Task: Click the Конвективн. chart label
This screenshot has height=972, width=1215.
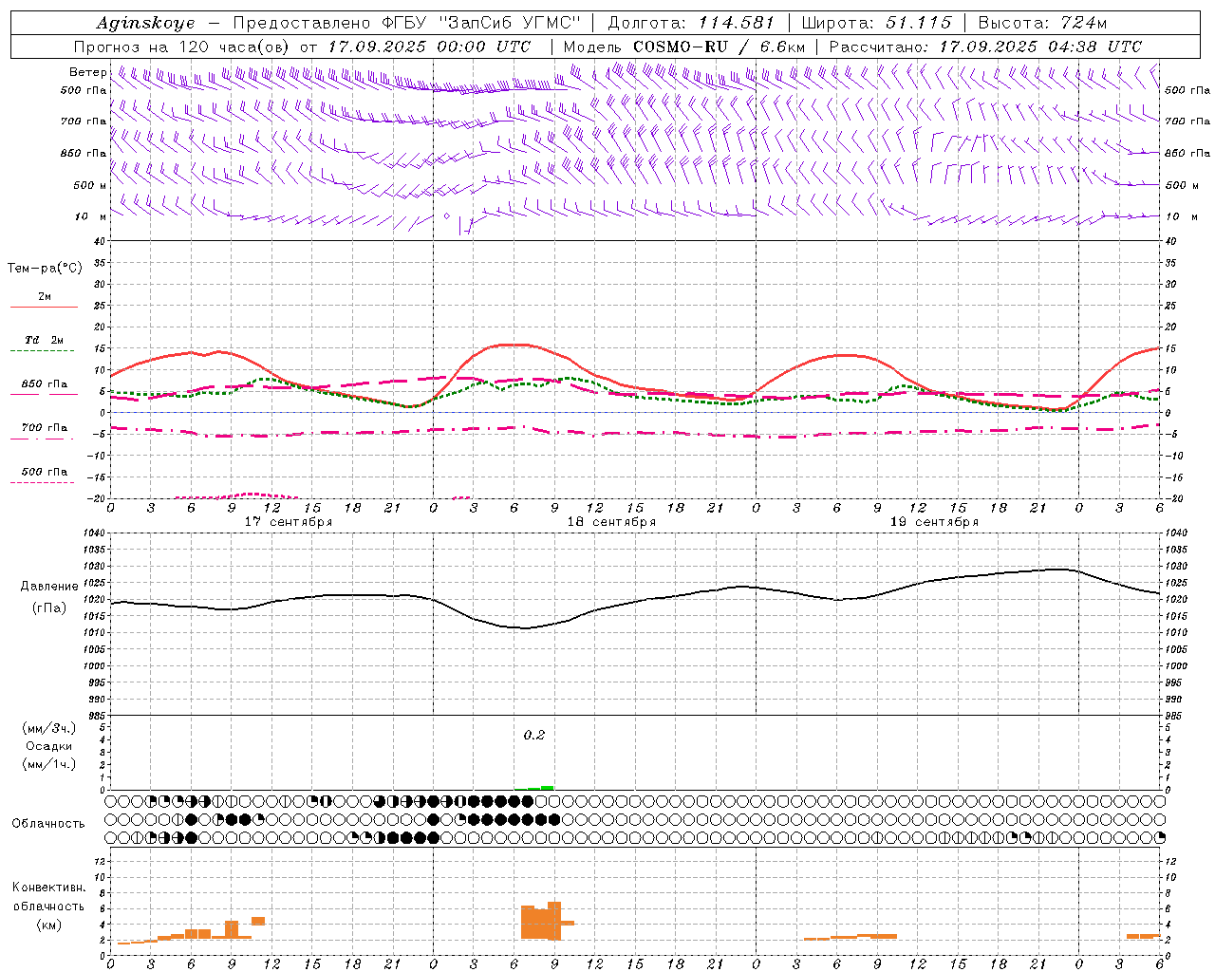Action: coord(48,888)
